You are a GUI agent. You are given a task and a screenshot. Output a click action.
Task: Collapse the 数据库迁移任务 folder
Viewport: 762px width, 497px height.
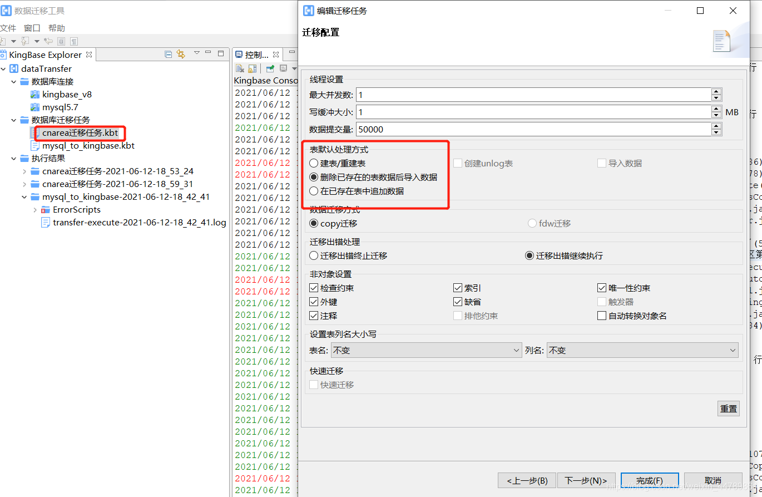(x=14, y=120)
